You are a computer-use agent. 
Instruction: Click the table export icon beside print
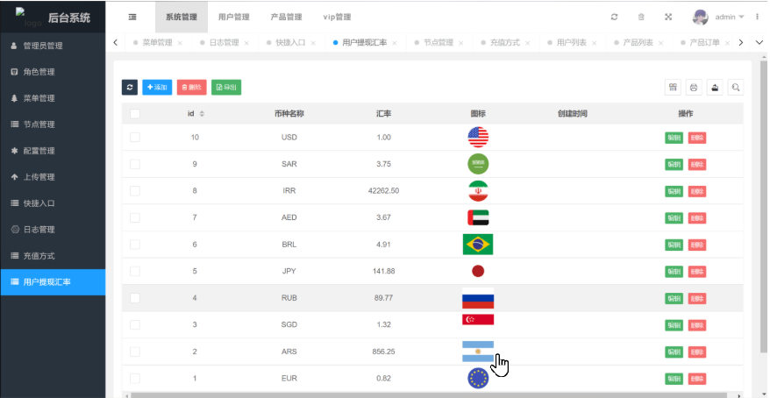coord(715,88)
